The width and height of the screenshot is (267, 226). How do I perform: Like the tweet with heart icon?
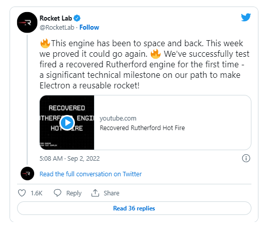[22, 193]
